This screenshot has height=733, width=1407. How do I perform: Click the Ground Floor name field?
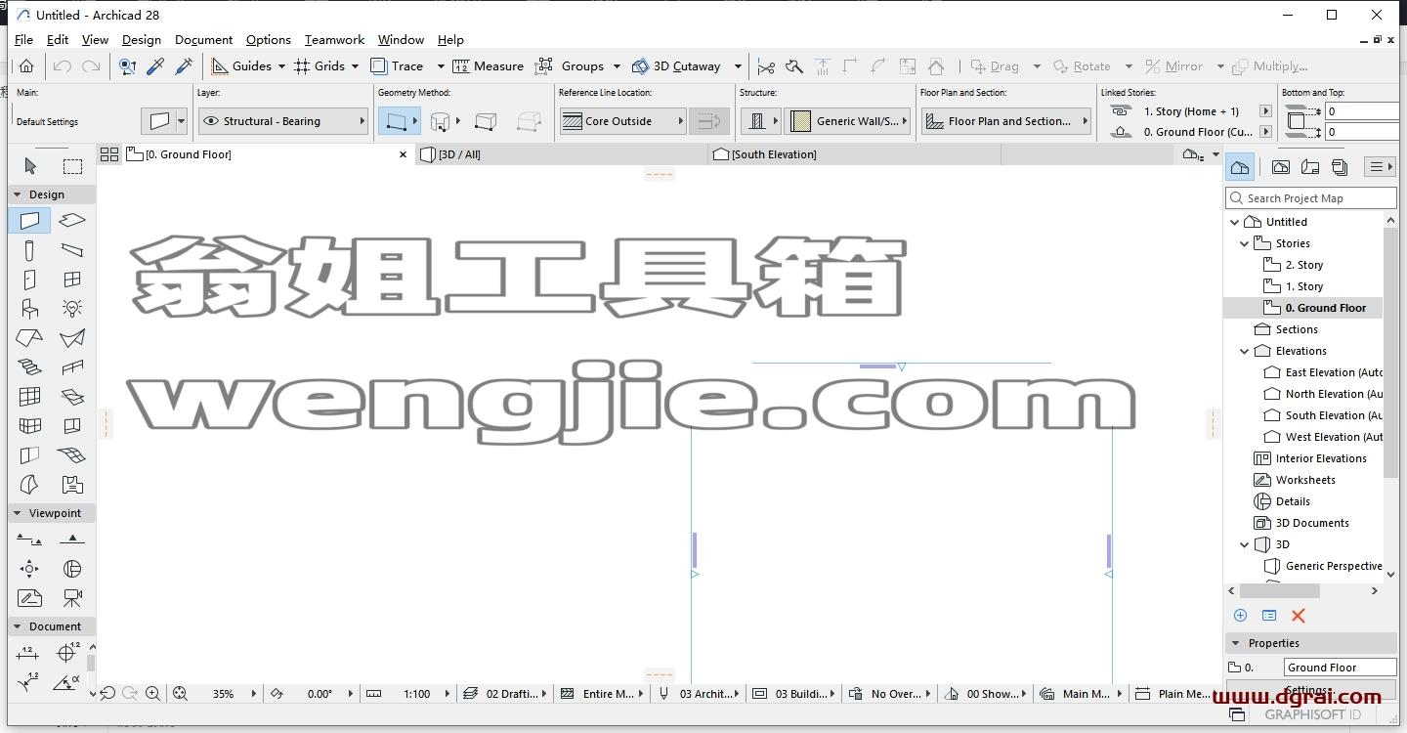(1340, 668)
